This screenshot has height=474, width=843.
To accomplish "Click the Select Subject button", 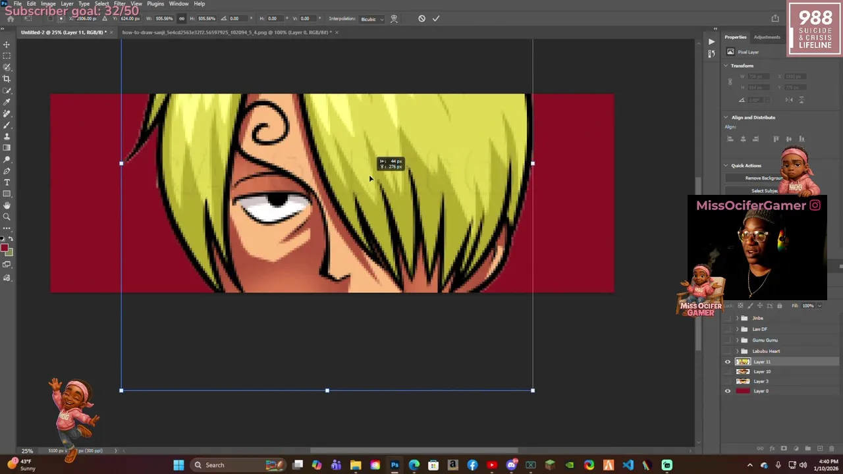I will coord(764,191).
